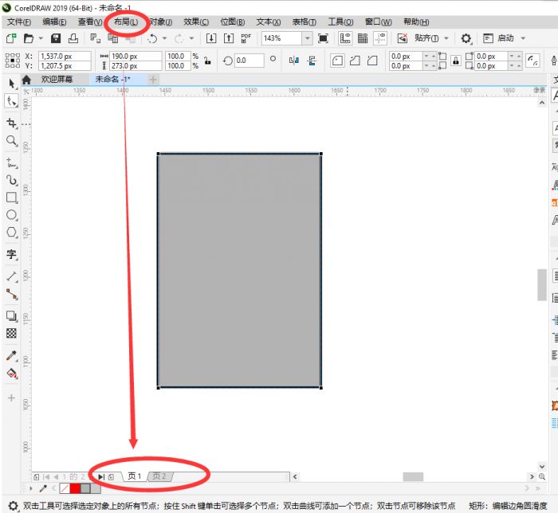Switch to the 页 2 page tab
Image resolution: width=558 pixels, height=513 pixels.
159,476
